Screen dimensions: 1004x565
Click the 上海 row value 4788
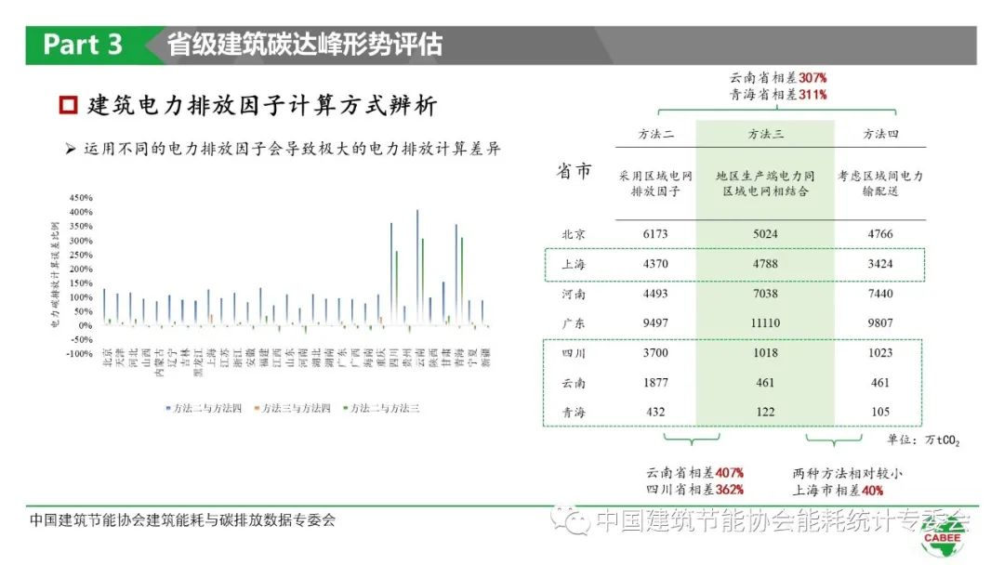coord(765,264)
